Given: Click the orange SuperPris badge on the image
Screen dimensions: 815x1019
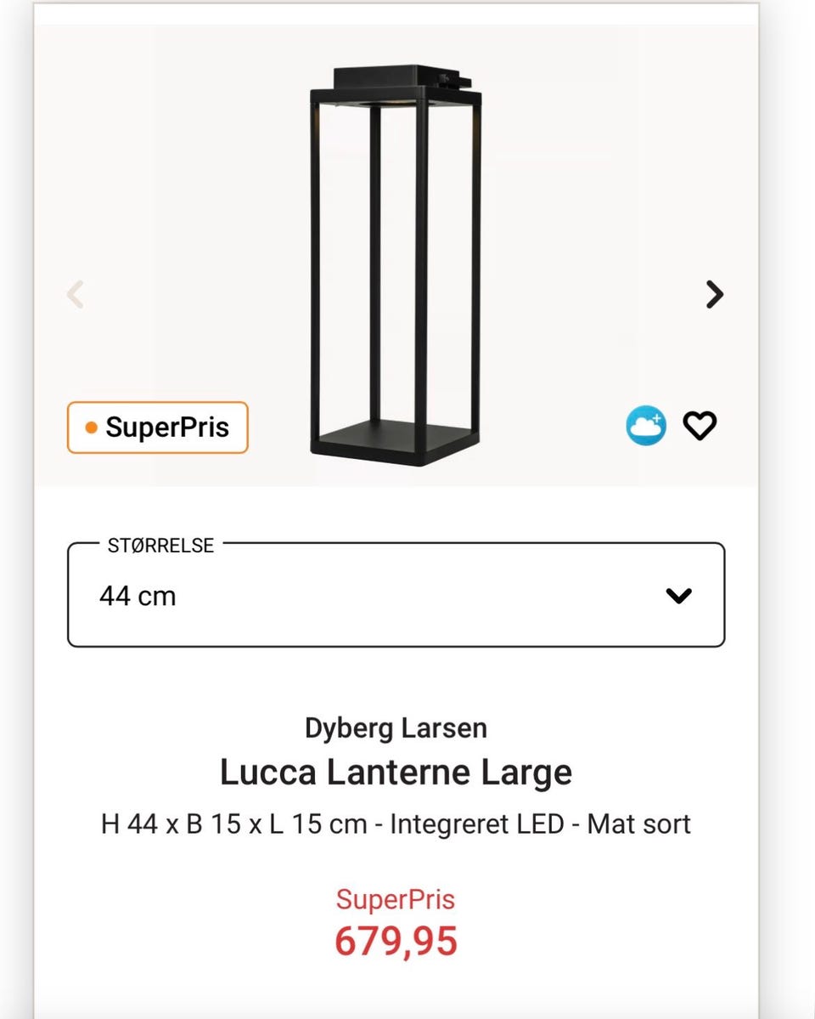Looking at the screenshot, I should (158, 427).
